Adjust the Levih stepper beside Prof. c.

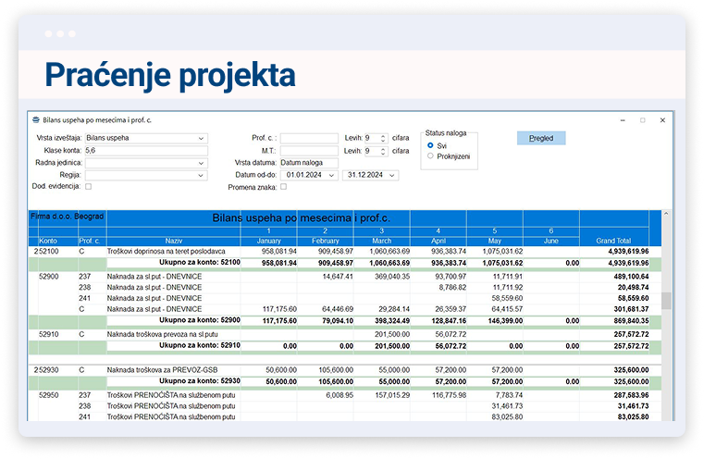382,139
